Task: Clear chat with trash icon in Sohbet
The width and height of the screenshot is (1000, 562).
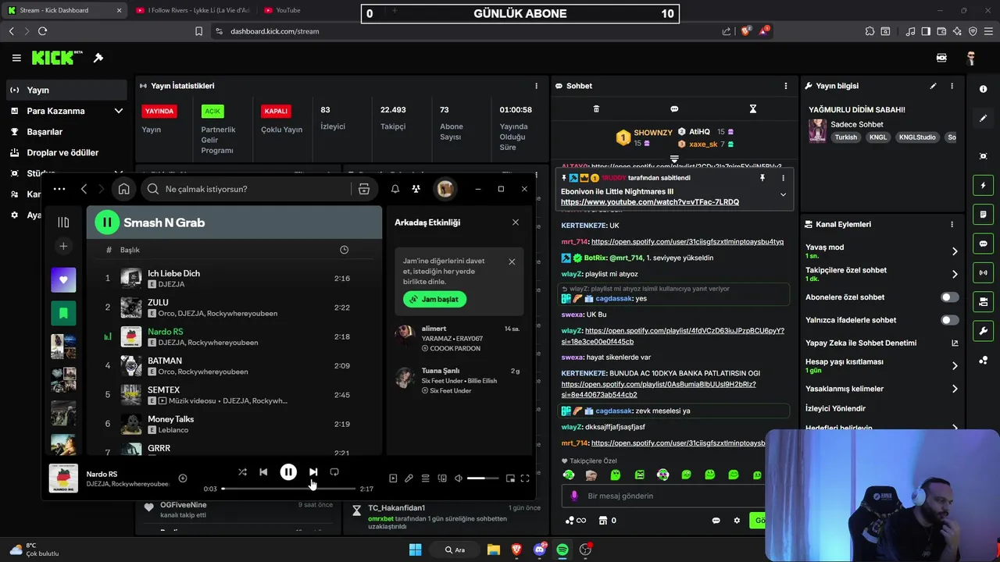Action: [x=596, y=109]
